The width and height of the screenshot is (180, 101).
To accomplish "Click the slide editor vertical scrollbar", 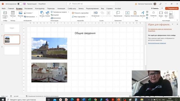I will tap(146, 55).
